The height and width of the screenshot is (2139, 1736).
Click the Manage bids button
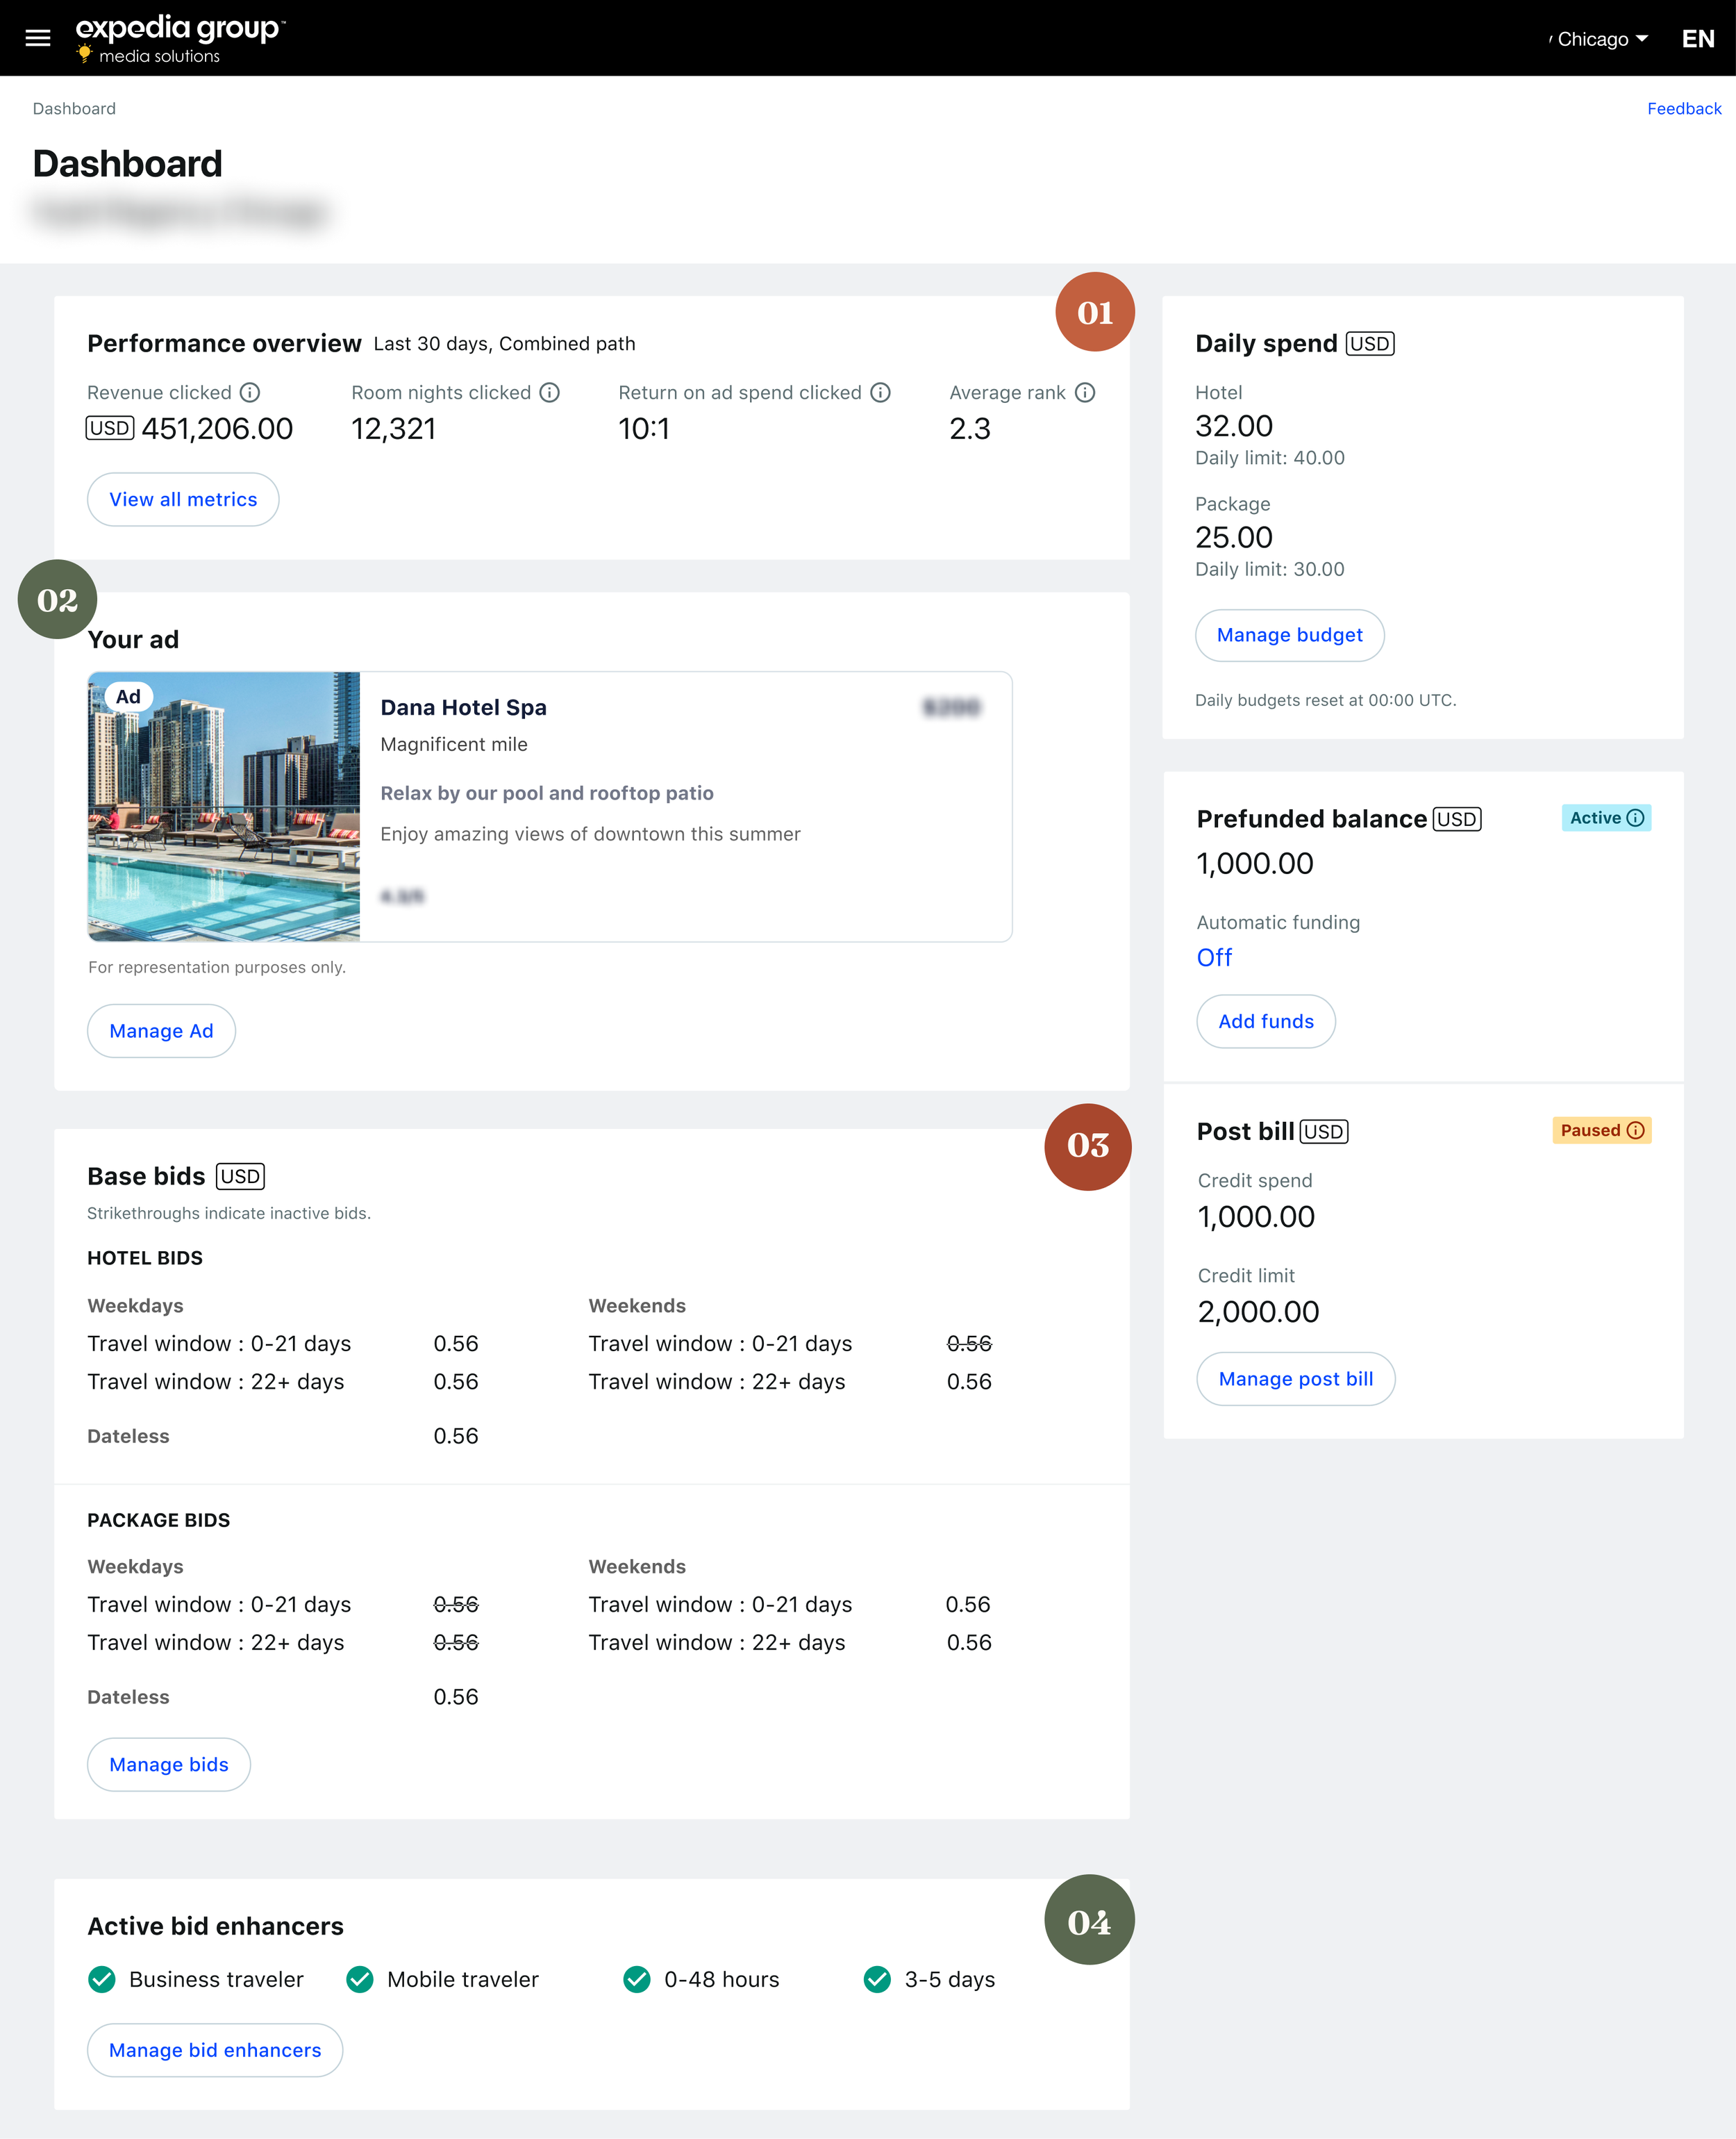169,1764
